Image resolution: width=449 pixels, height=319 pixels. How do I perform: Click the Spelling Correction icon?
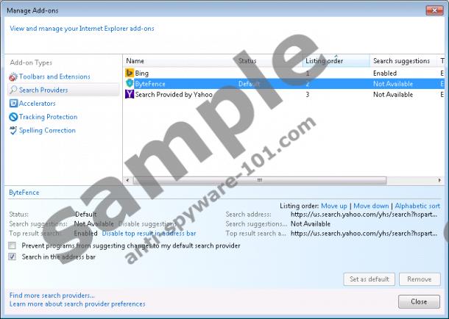point(13,130)
